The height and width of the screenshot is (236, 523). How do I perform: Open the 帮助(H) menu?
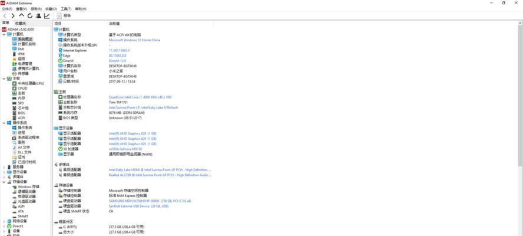[81, 9]
